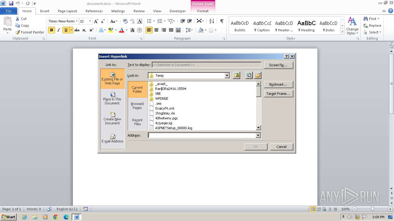This screenshot has width=394, height=221.
Task: Click Grow Font icon
Action: pyautogui.click(x=96, y=21)
